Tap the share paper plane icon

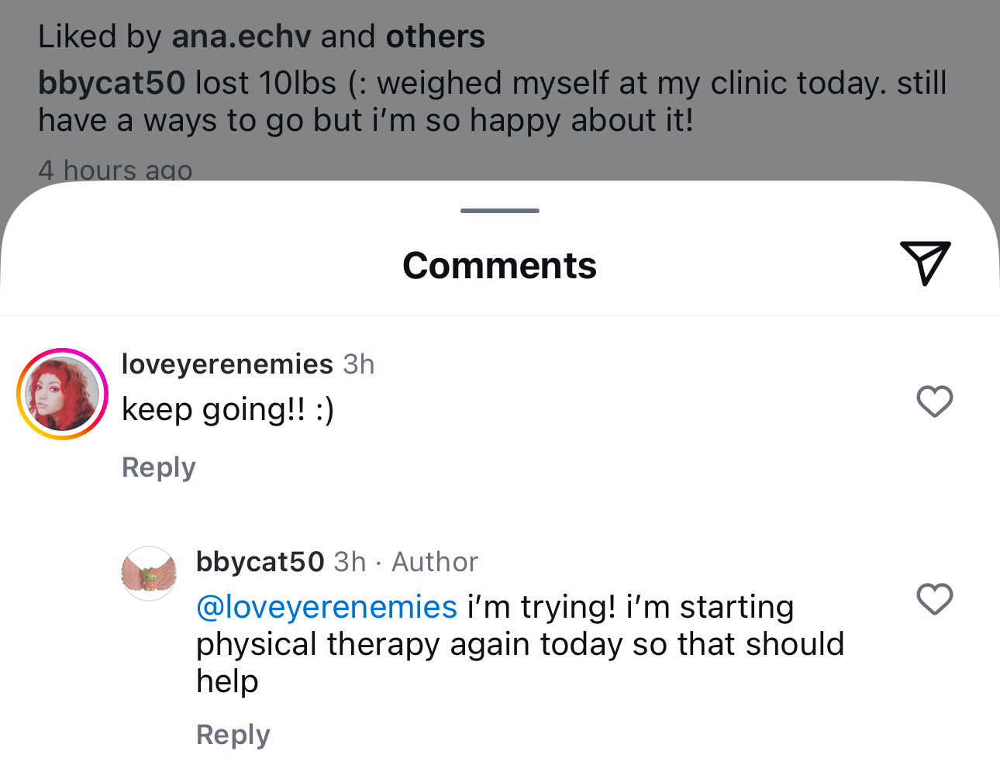[925, 264]
